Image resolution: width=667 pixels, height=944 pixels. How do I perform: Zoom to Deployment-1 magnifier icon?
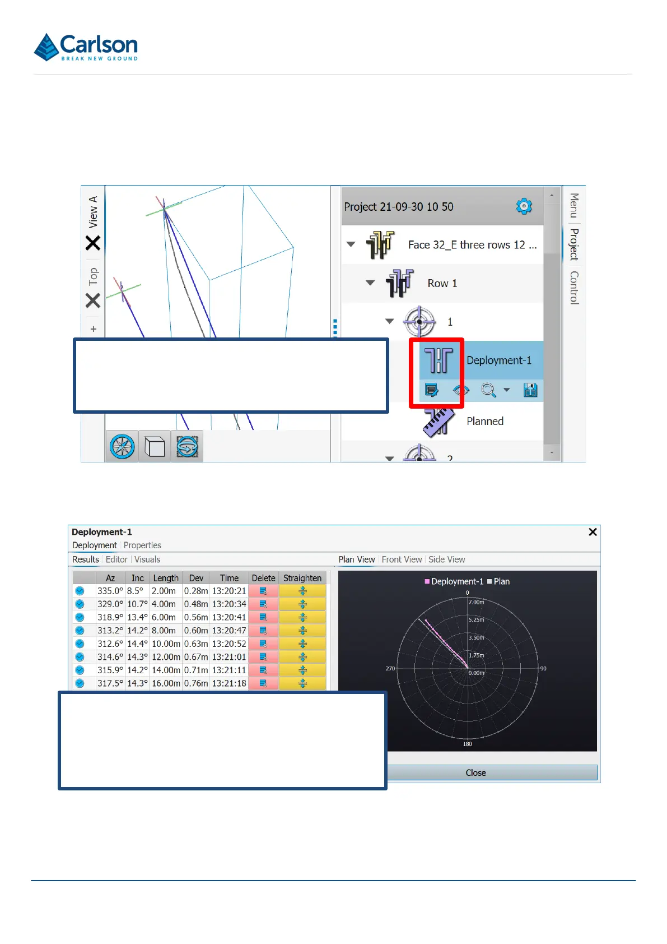[x=488, y=390]
